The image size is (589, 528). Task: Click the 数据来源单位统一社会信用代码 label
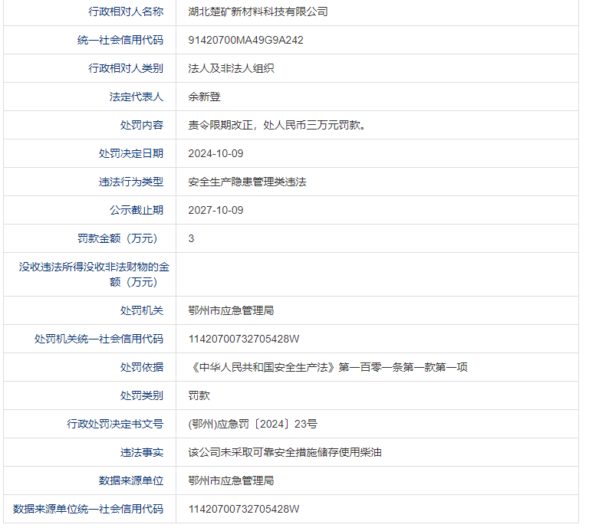pos(88,510)
